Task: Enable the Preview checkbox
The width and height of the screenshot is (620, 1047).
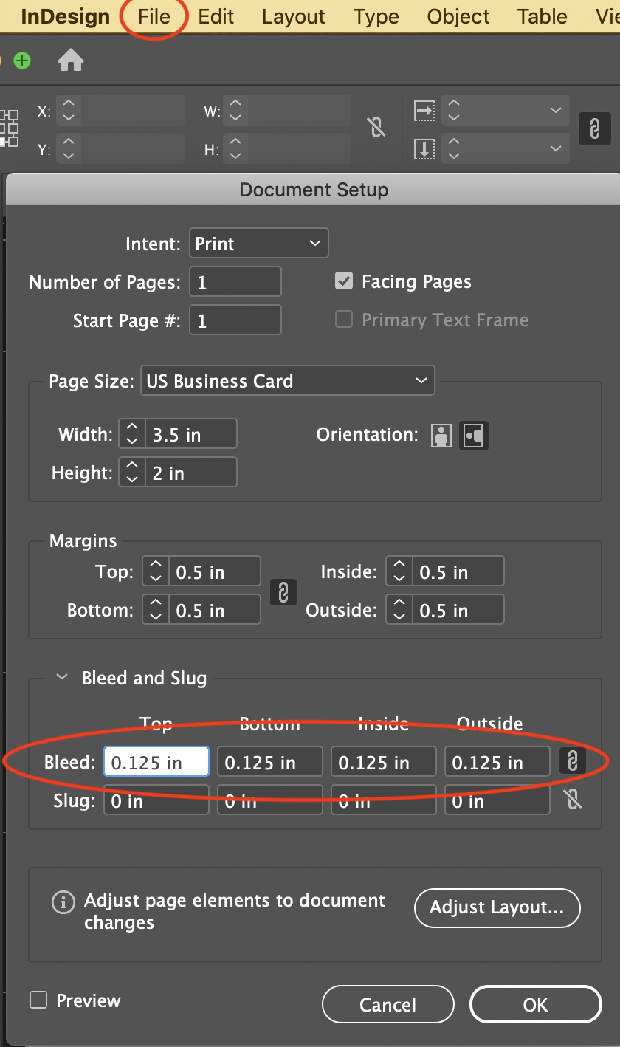Action: [x=38, y=1000]
